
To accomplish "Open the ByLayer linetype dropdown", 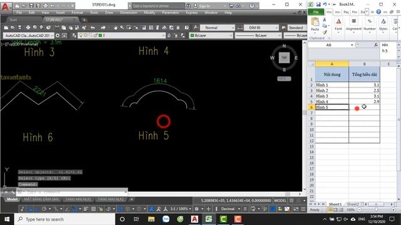I will pyautogui.click(x=258, y=36).
